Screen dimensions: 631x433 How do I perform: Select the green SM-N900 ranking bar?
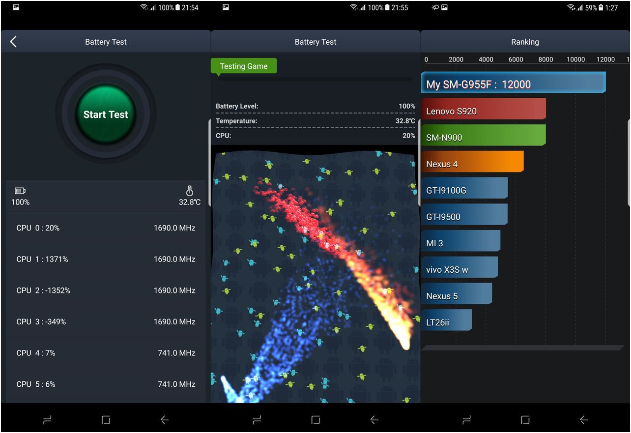point(483,136)
